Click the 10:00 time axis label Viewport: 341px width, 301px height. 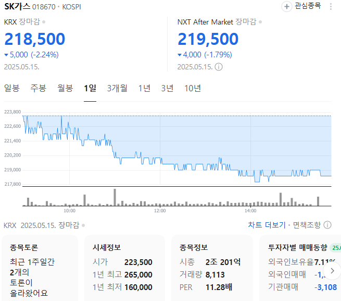pos(69,211)
